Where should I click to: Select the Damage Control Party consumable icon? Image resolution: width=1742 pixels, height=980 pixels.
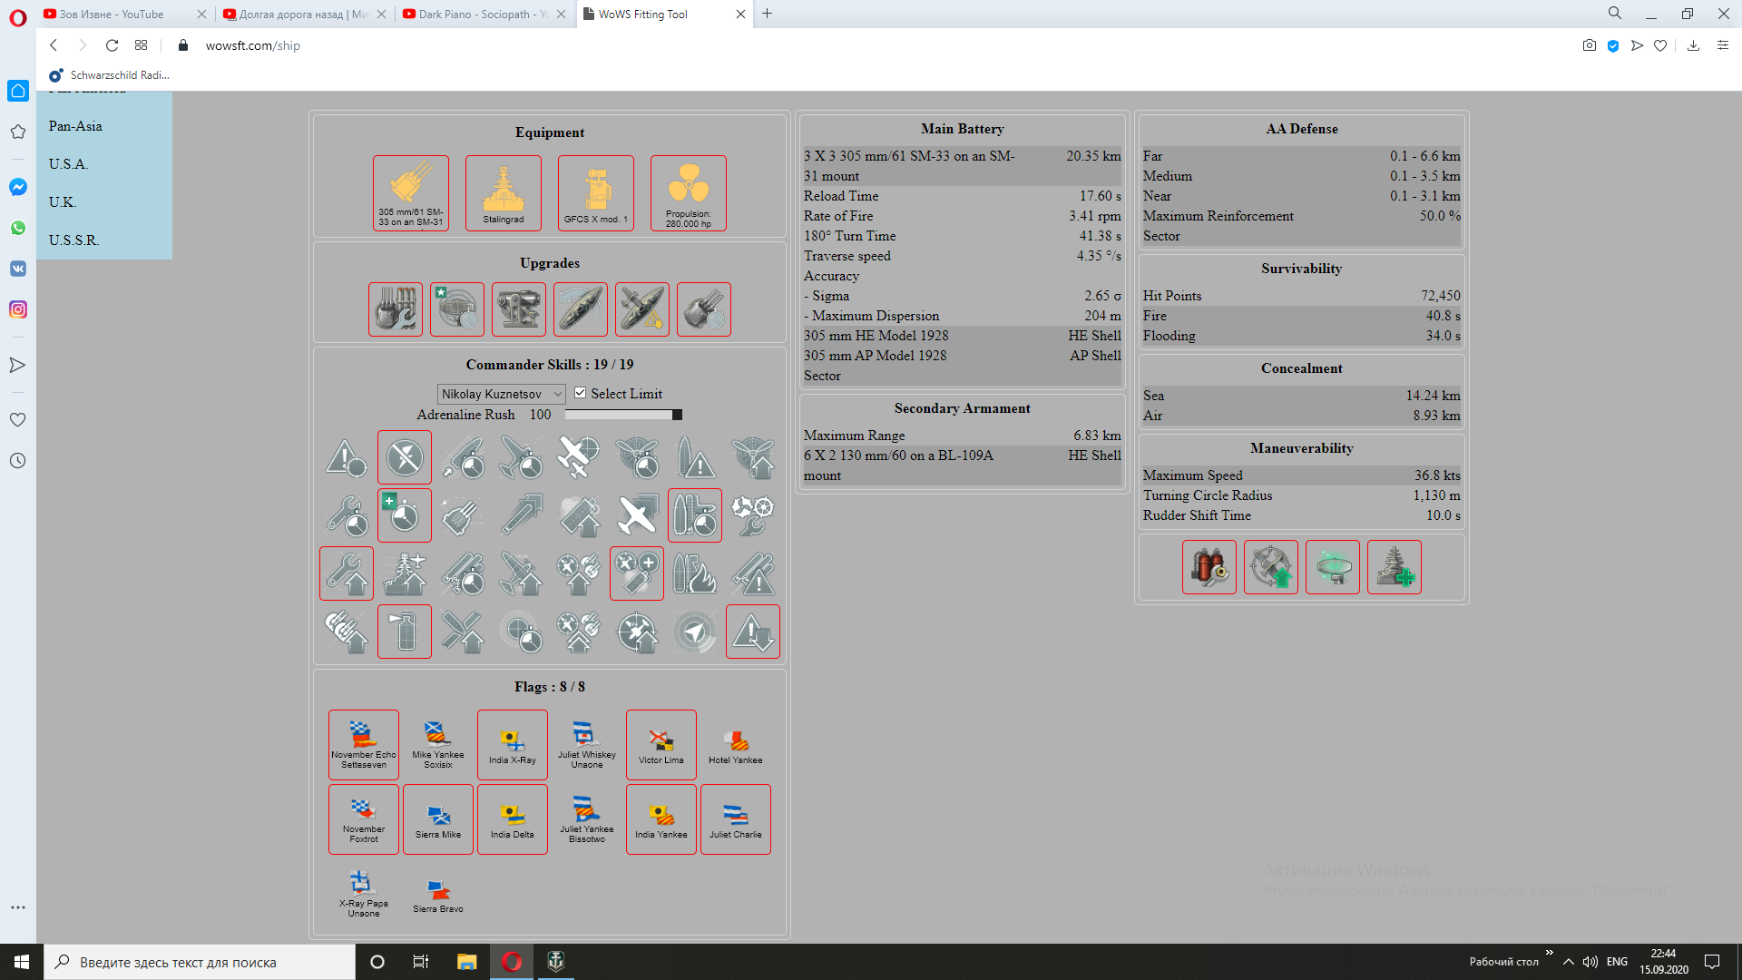(1209, 567)
